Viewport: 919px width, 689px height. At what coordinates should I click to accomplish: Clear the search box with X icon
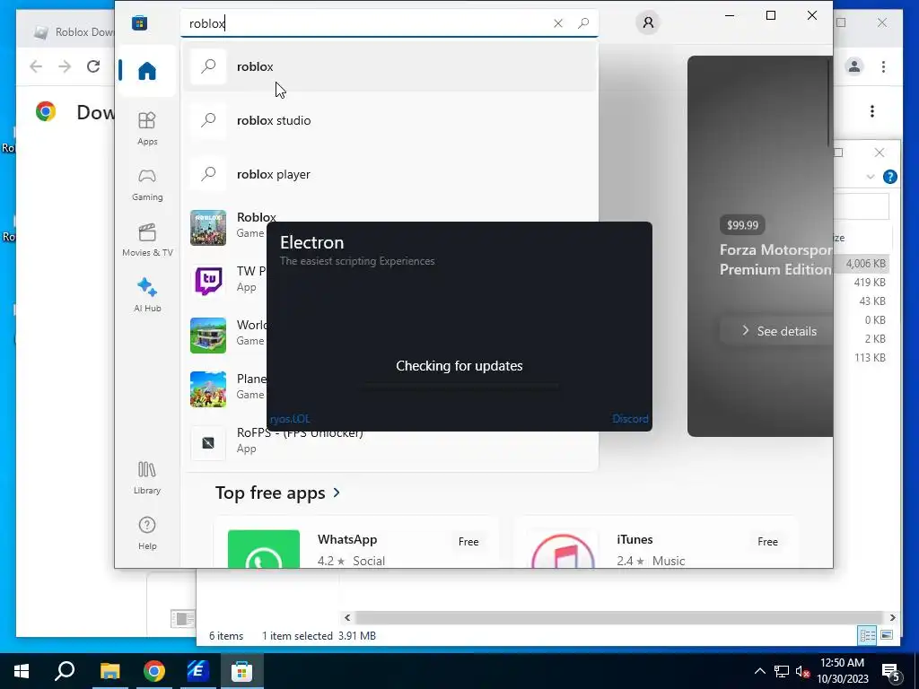coord(558,22)
